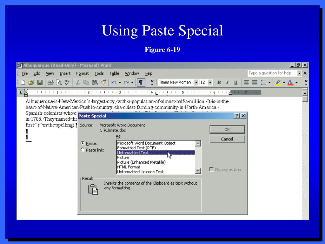Open the Table menu
This screenshot has width=325, height=244.
pyautogui.click(x=114, y=73)
